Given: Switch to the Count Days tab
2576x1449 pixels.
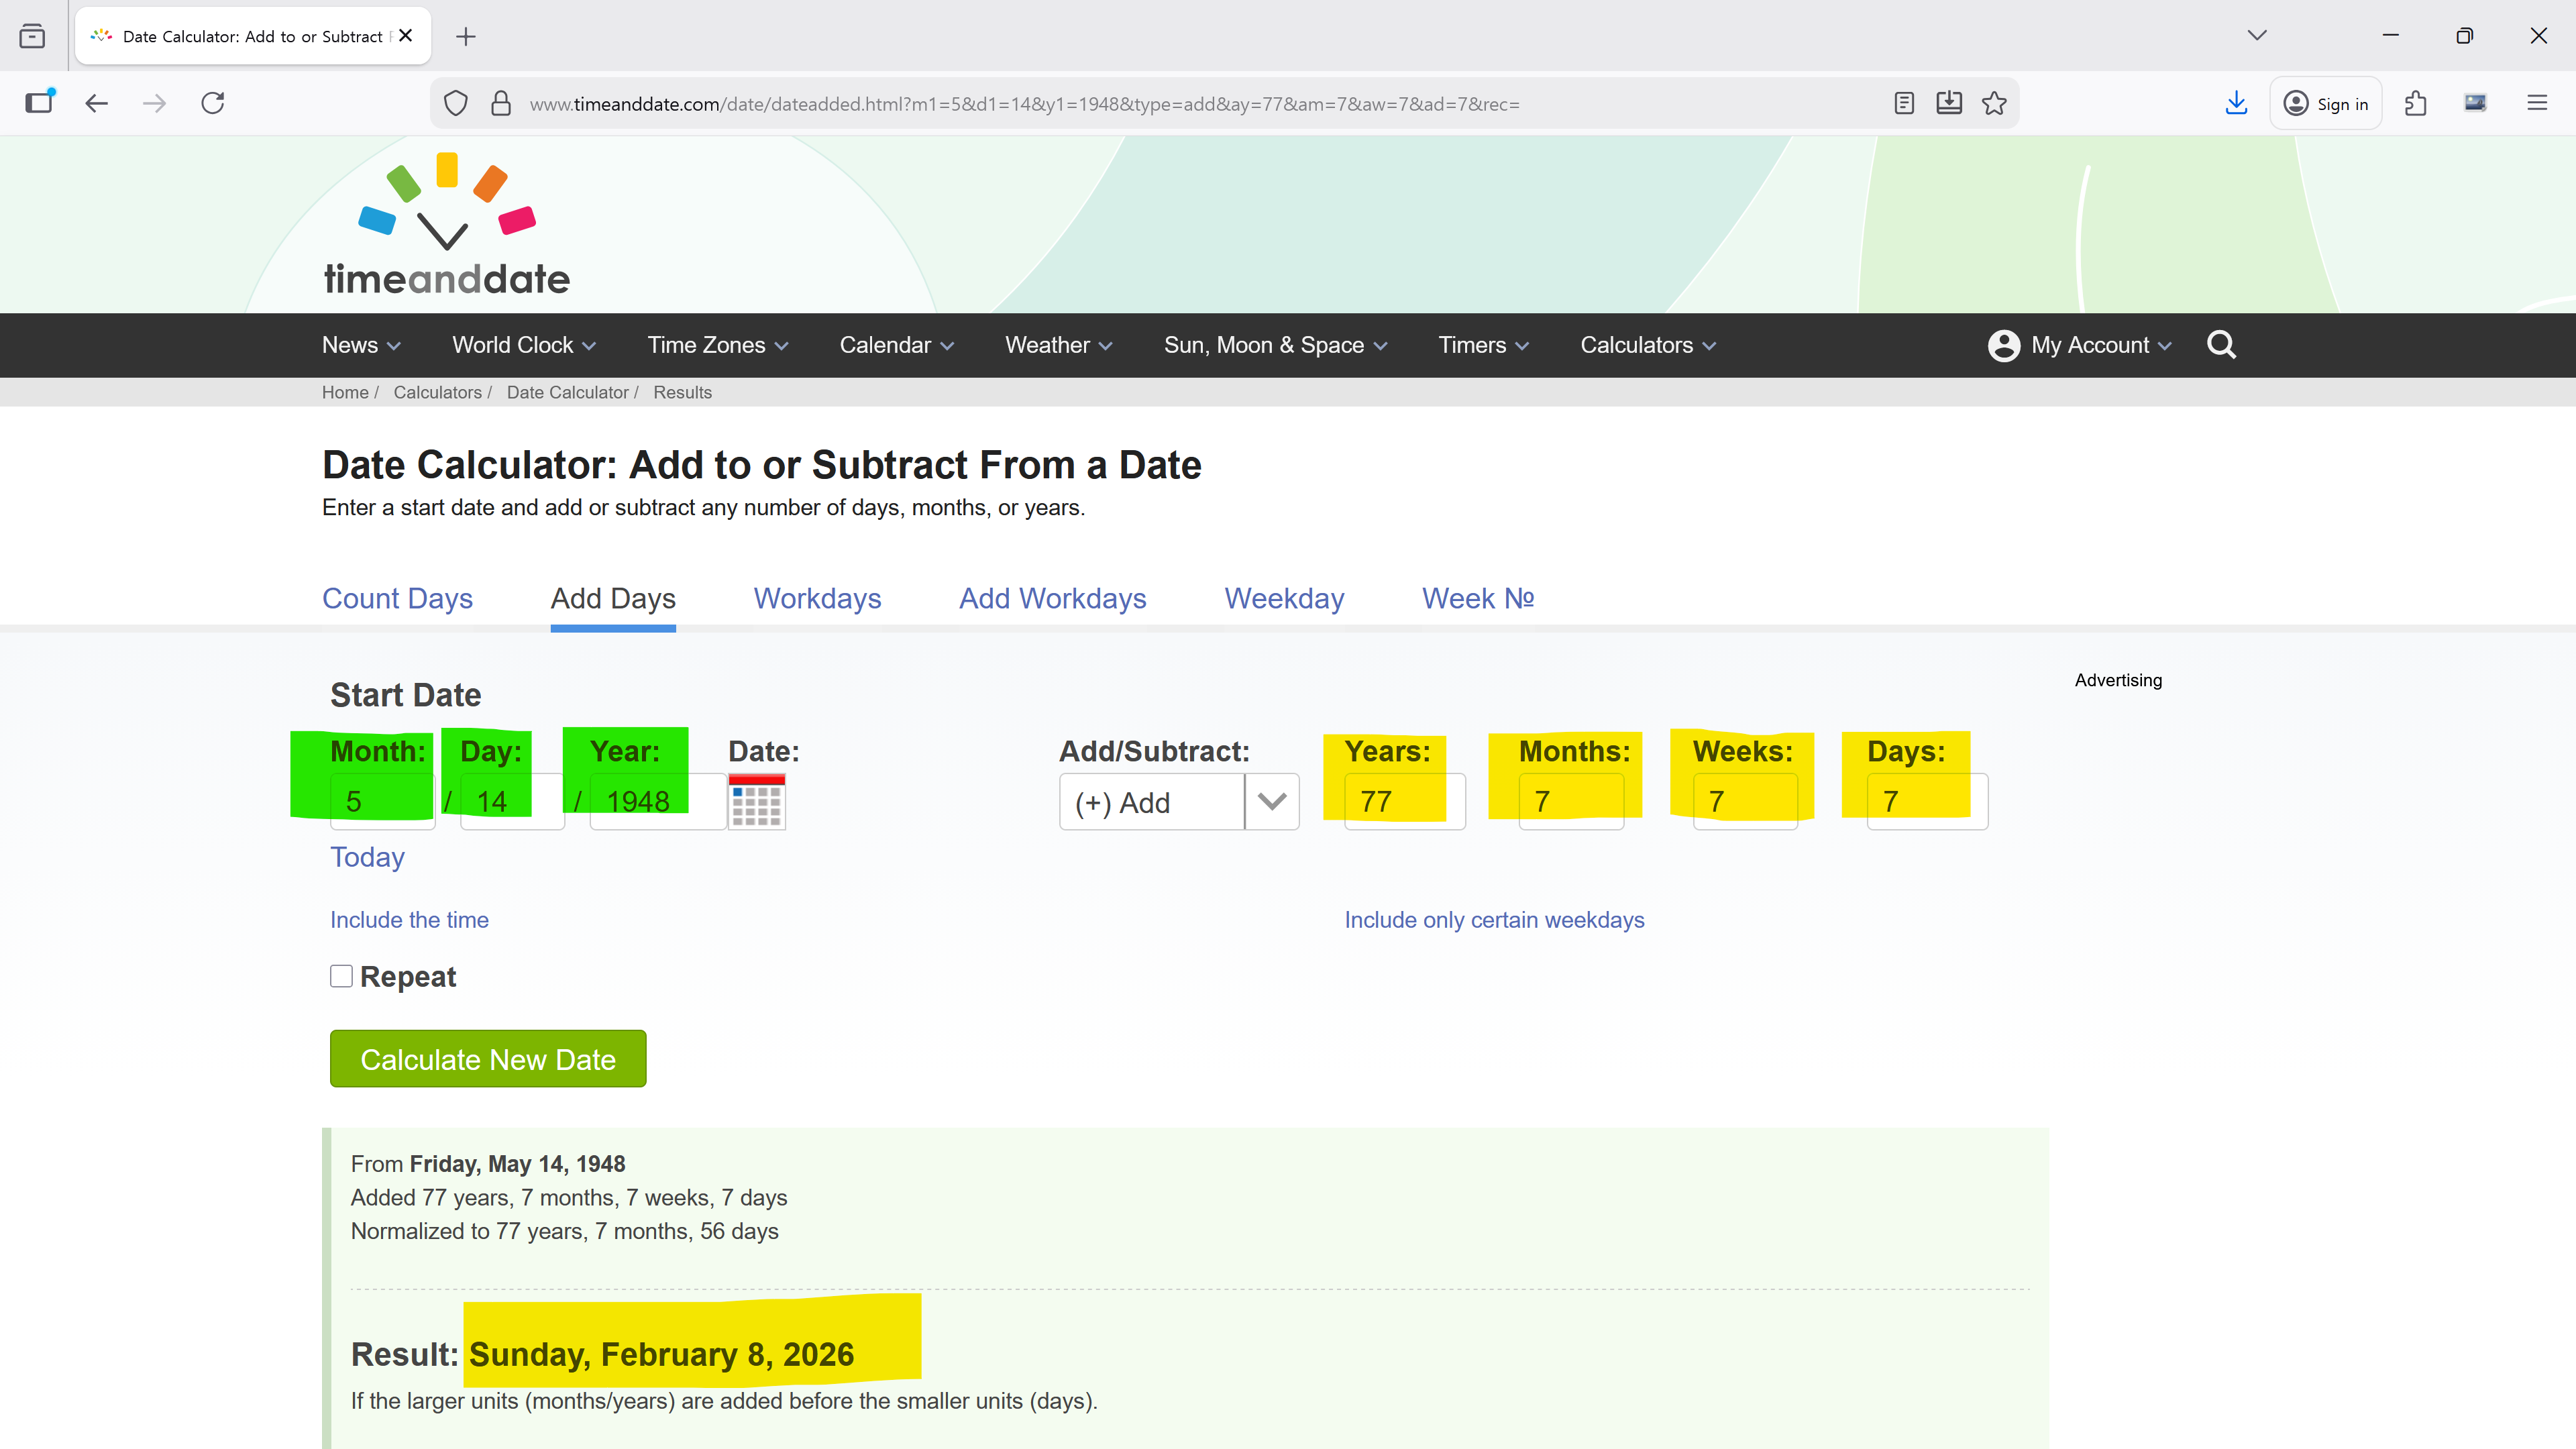Looking at the screenshot, I should click(x=397, y=598).
